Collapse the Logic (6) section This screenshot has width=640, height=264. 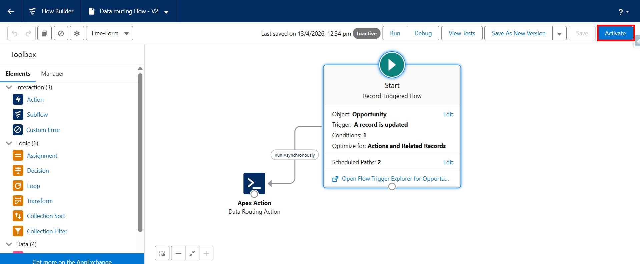(x=9, y=143)
